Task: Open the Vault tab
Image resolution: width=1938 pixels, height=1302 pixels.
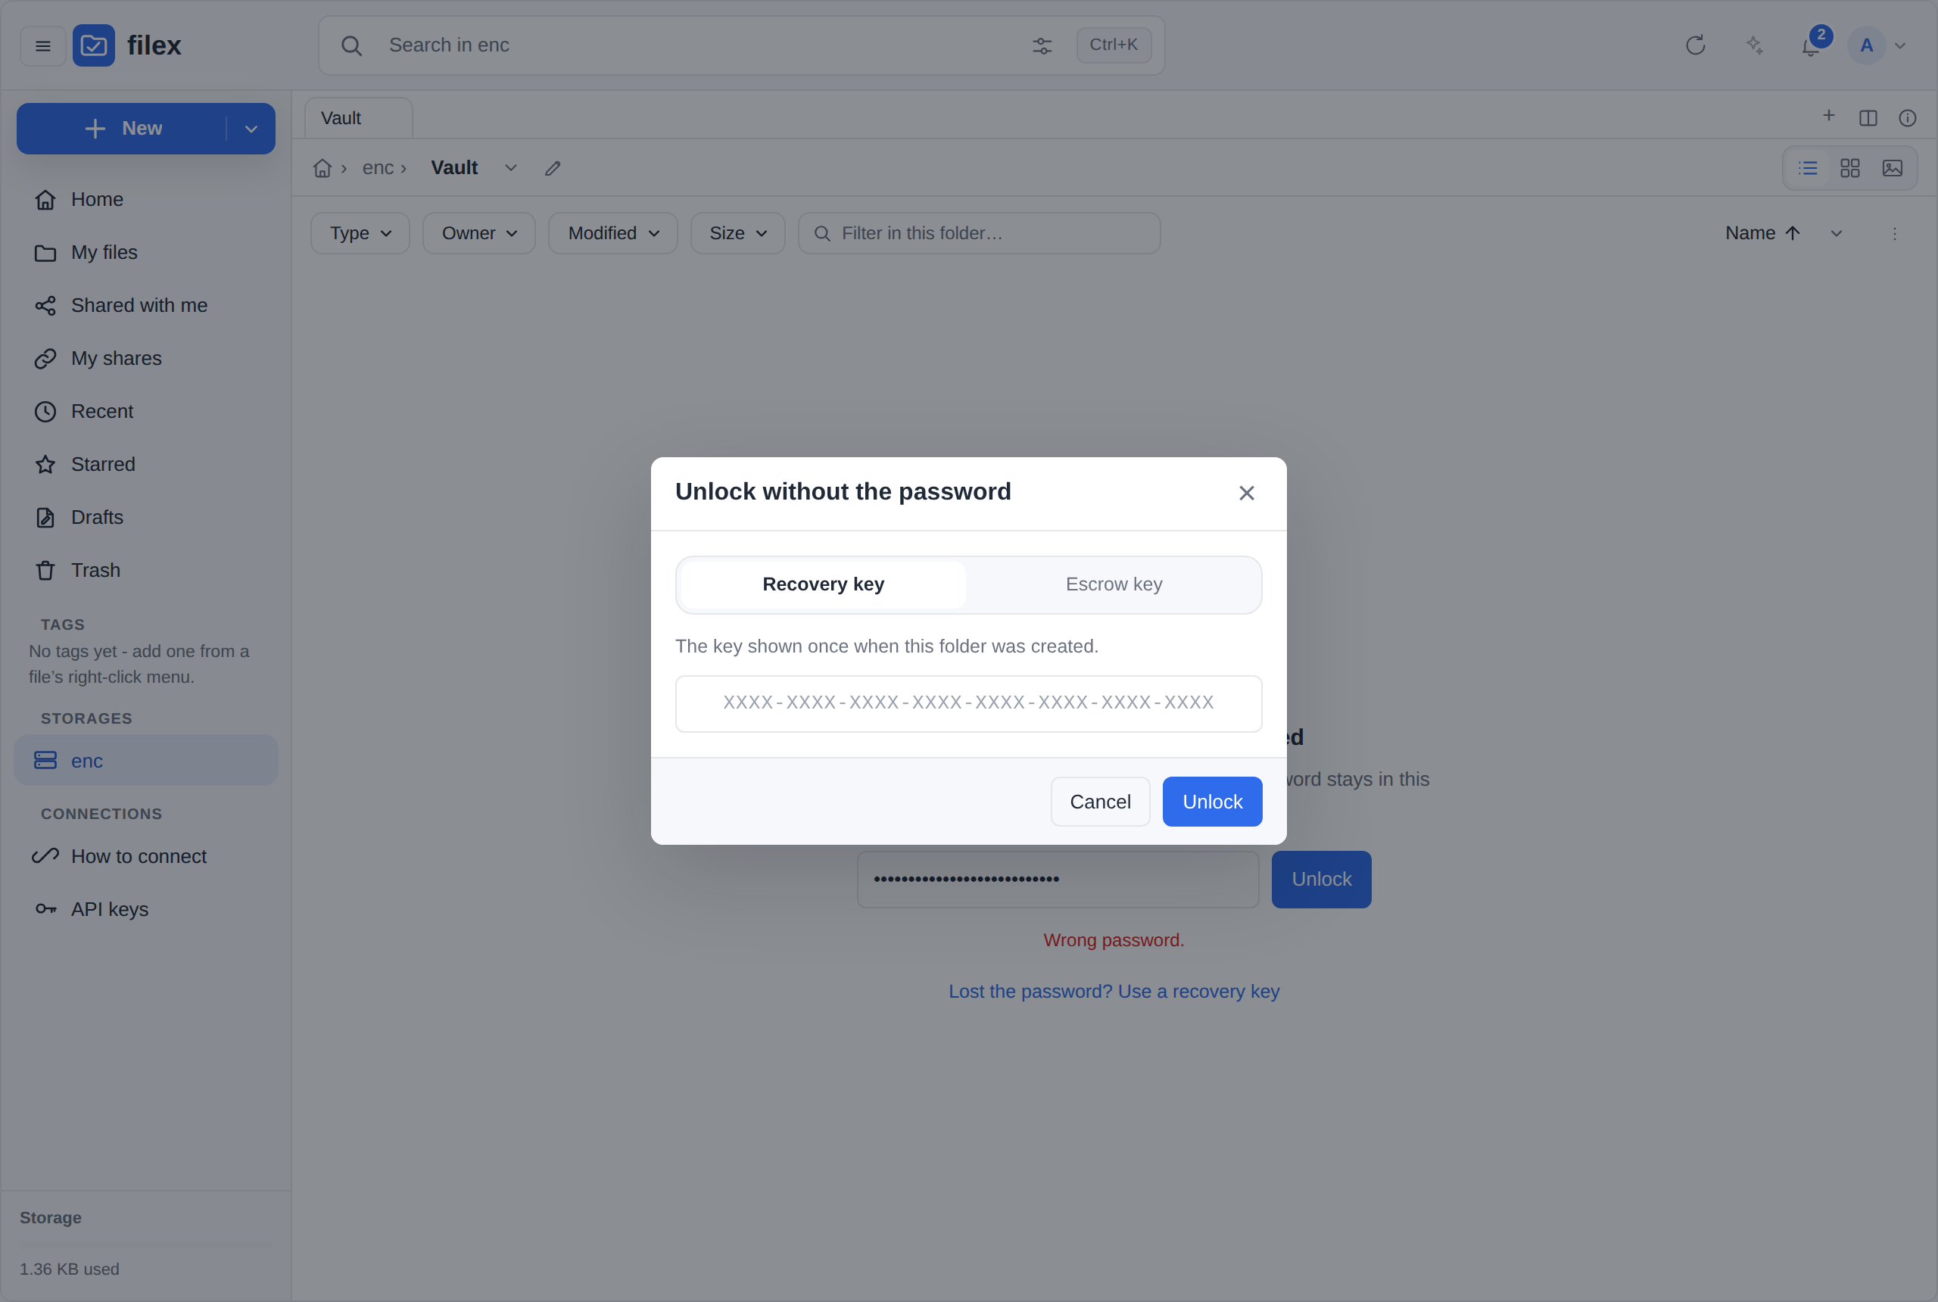Action: 359,119
